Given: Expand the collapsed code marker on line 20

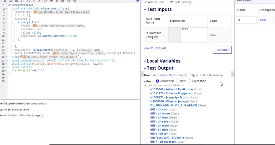Looking at the screenshot, I should pyautogui.click(x=35, y=70).
